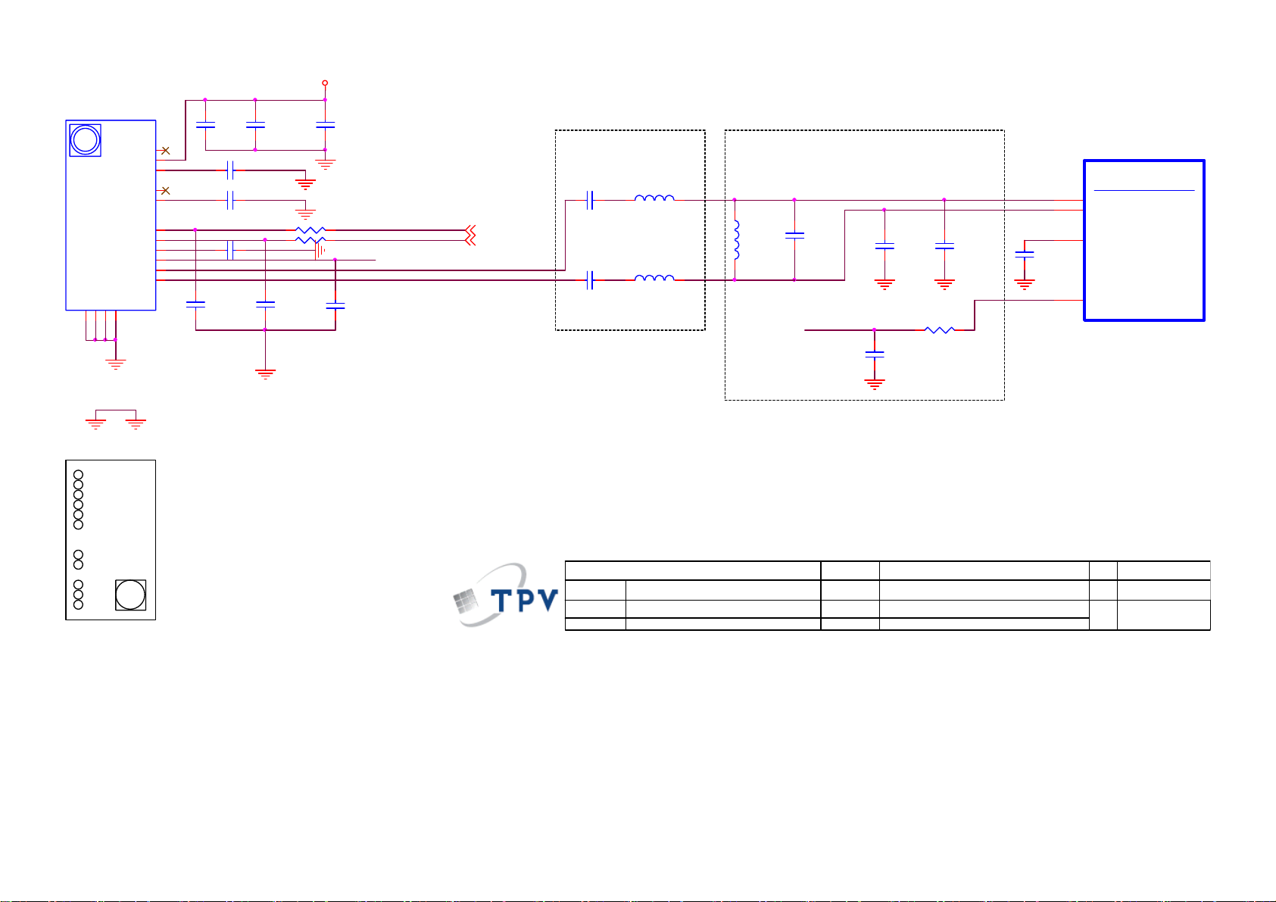Select the horizontal capacitor wired to the thick red ground
The image size is (1276, 902).
point(230,170)
